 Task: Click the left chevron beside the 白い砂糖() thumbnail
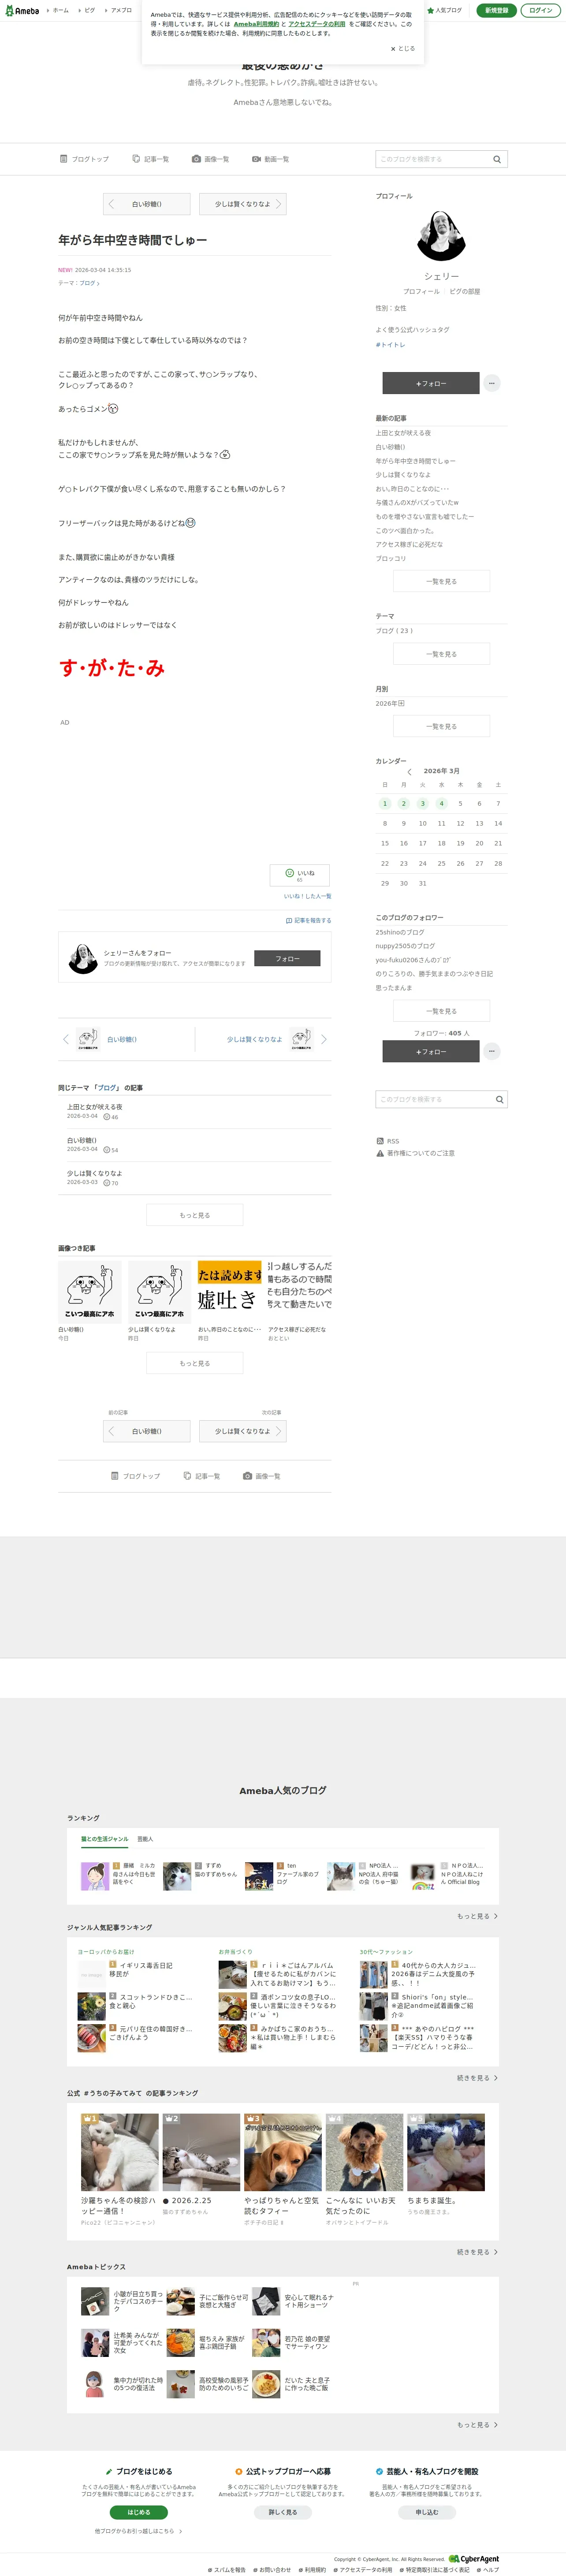coord(66,1039)
